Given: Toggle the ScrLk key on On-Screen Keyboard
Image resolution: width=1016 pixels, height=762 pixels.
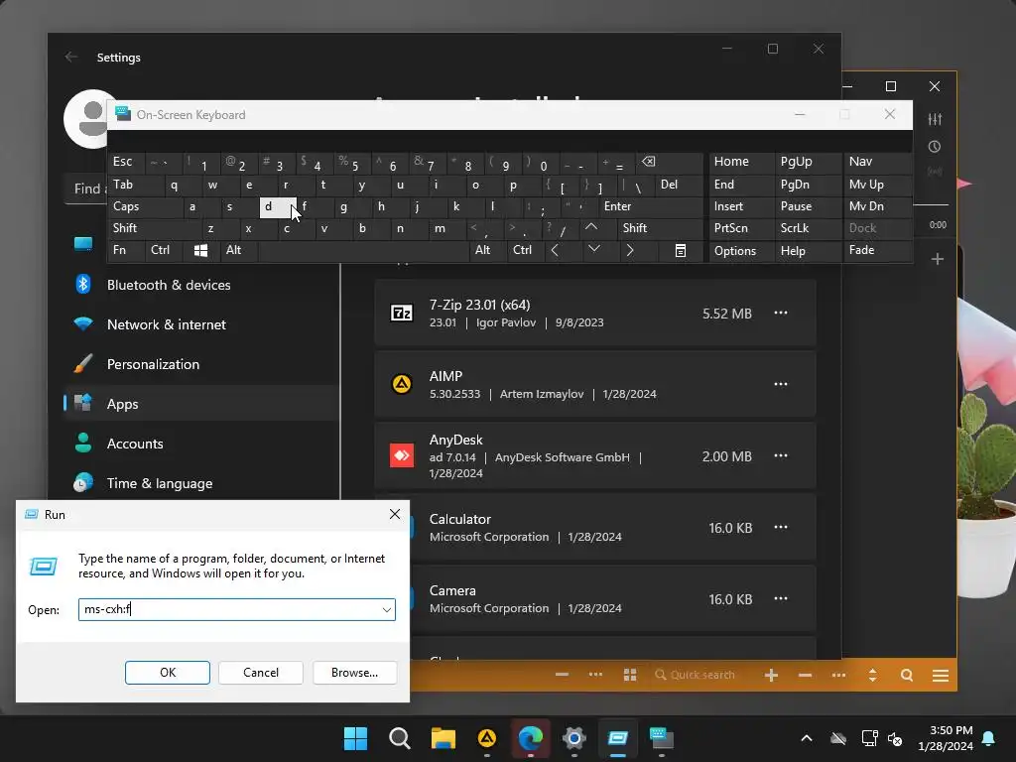Looking at the screenshot, I should 808,228.
